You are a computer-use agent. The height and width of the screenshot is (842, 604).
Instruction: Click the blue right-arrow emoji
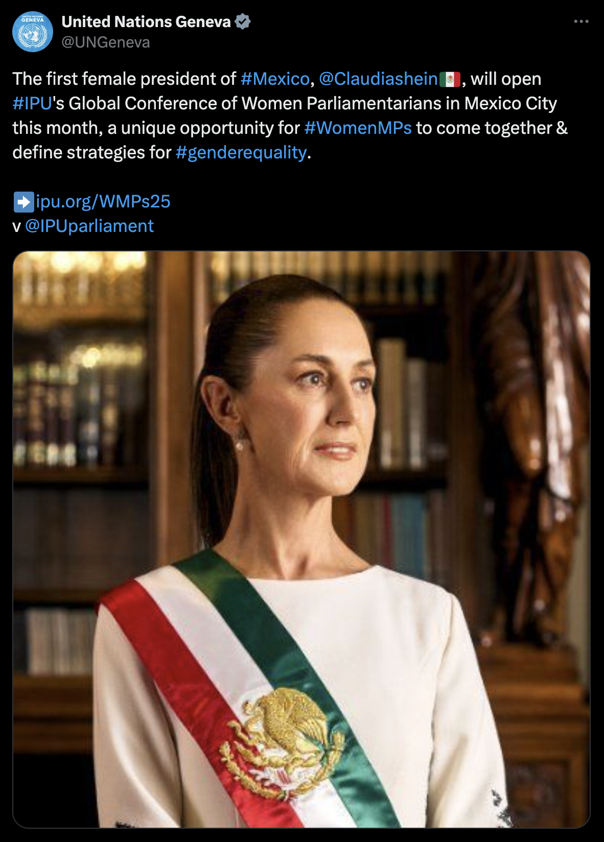24,202
